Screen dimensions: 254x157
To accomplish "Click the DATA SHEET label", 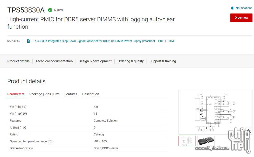I will click(15, 41).
